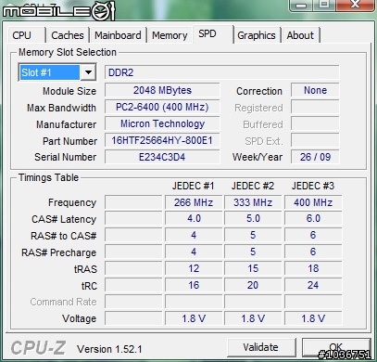Click tRAS value 18
Image resolution: width=377 pixels, height=362 pixels.
pyautogui.click(x=313, y=268)
